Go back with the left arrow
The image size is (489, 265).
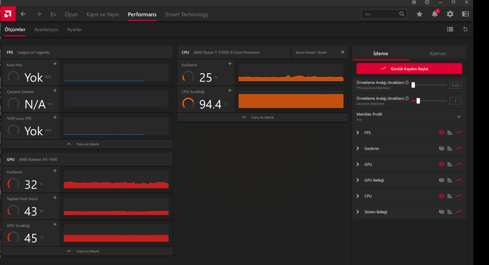point(23,14)
